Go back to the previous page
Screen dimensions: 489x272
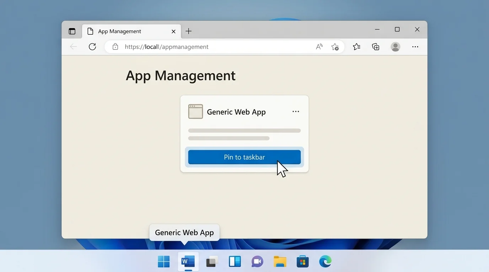coord(74,47)
